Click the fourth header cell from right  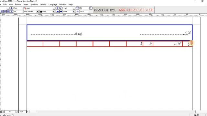pyautogui.click(x=135, y=44)
